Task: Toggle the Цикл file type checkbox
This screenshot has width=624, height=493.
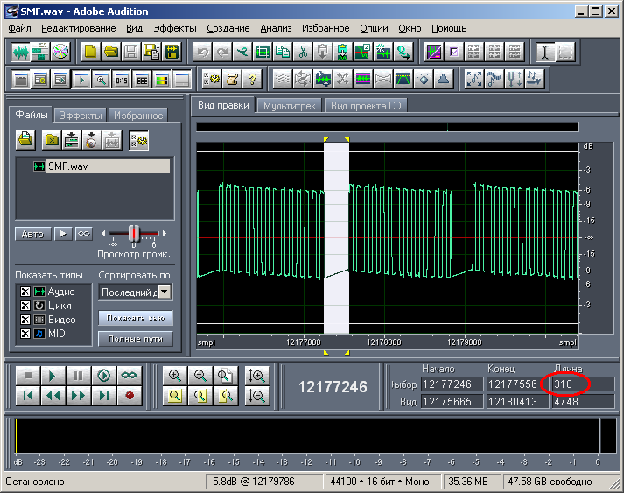Action: coord(25,306)
